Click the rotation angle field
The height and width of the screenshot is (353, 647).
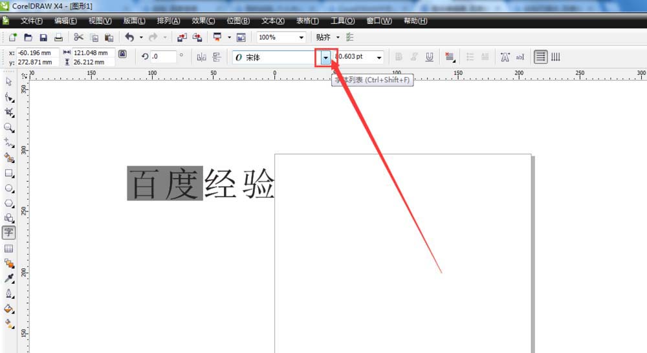tap(164, 56)
